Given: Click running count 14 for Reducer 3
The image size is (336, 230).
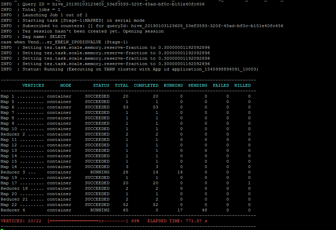Looking at the screenshot, I should point(180,172).
